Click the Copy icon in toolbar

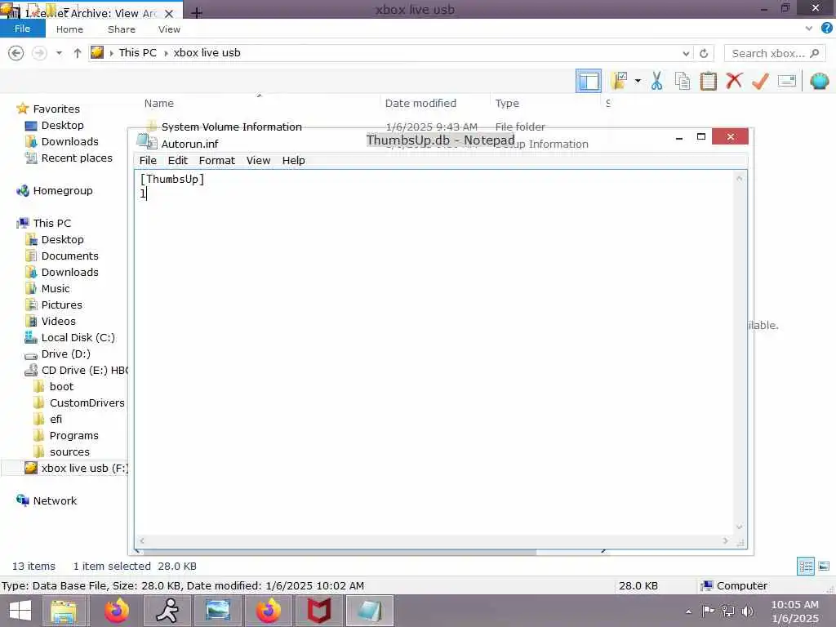tap(683, 81)
